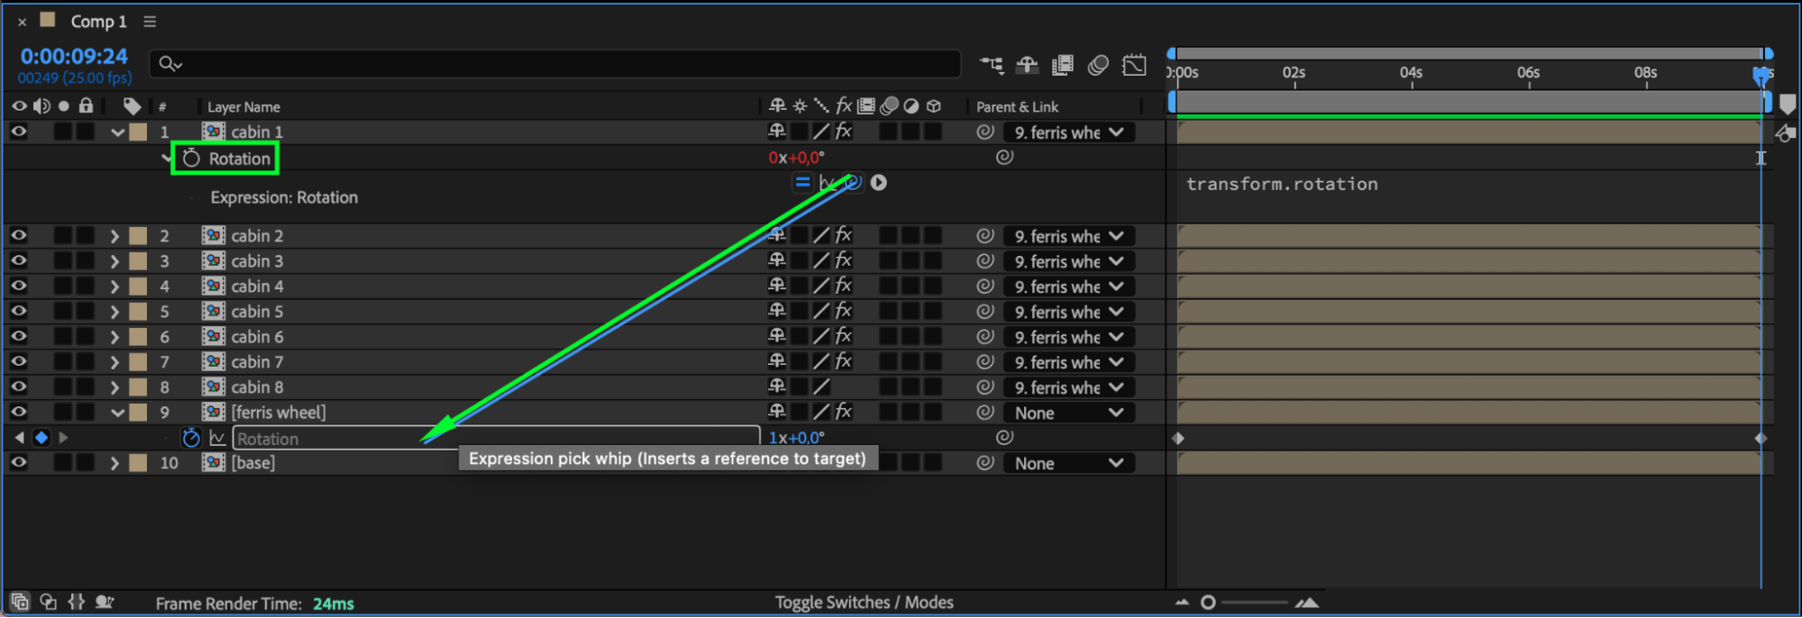Expand the cabin 7 layer properties

[x=114, y=362]
